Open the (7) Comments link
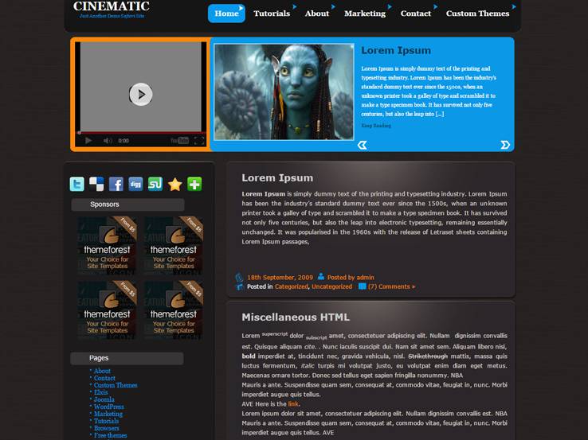 pos(391,286)
